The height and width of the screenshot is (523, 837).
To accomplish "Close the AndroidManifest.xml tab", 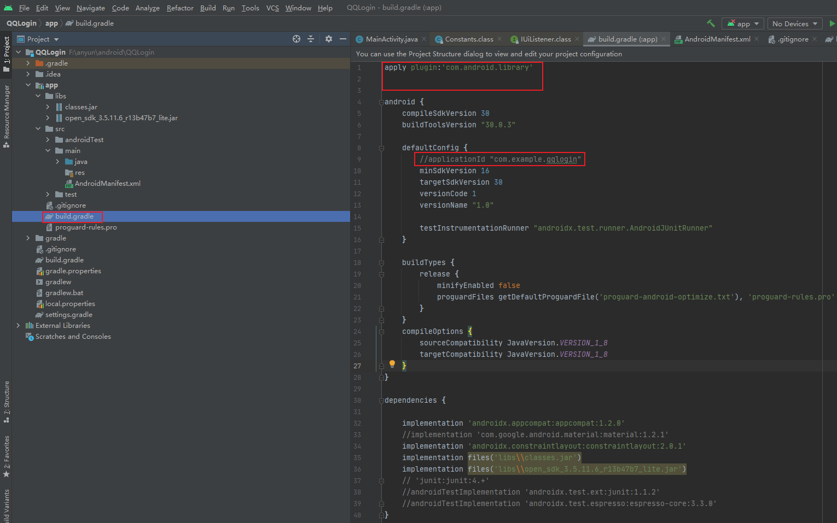I will tap(757, 39).
